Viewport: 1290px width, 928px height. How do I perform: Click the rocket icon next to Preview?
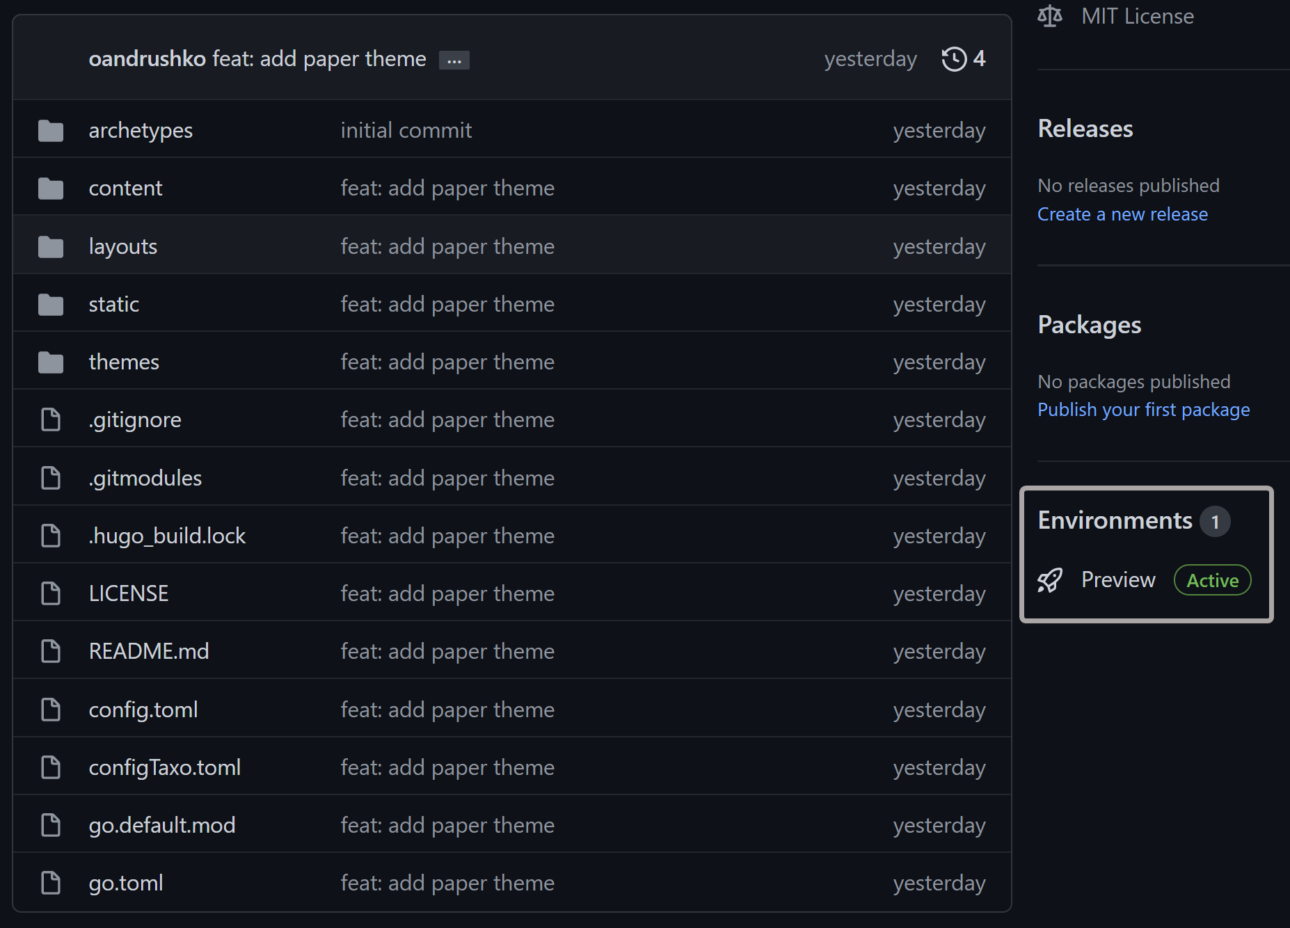(x=1050, y=580)
